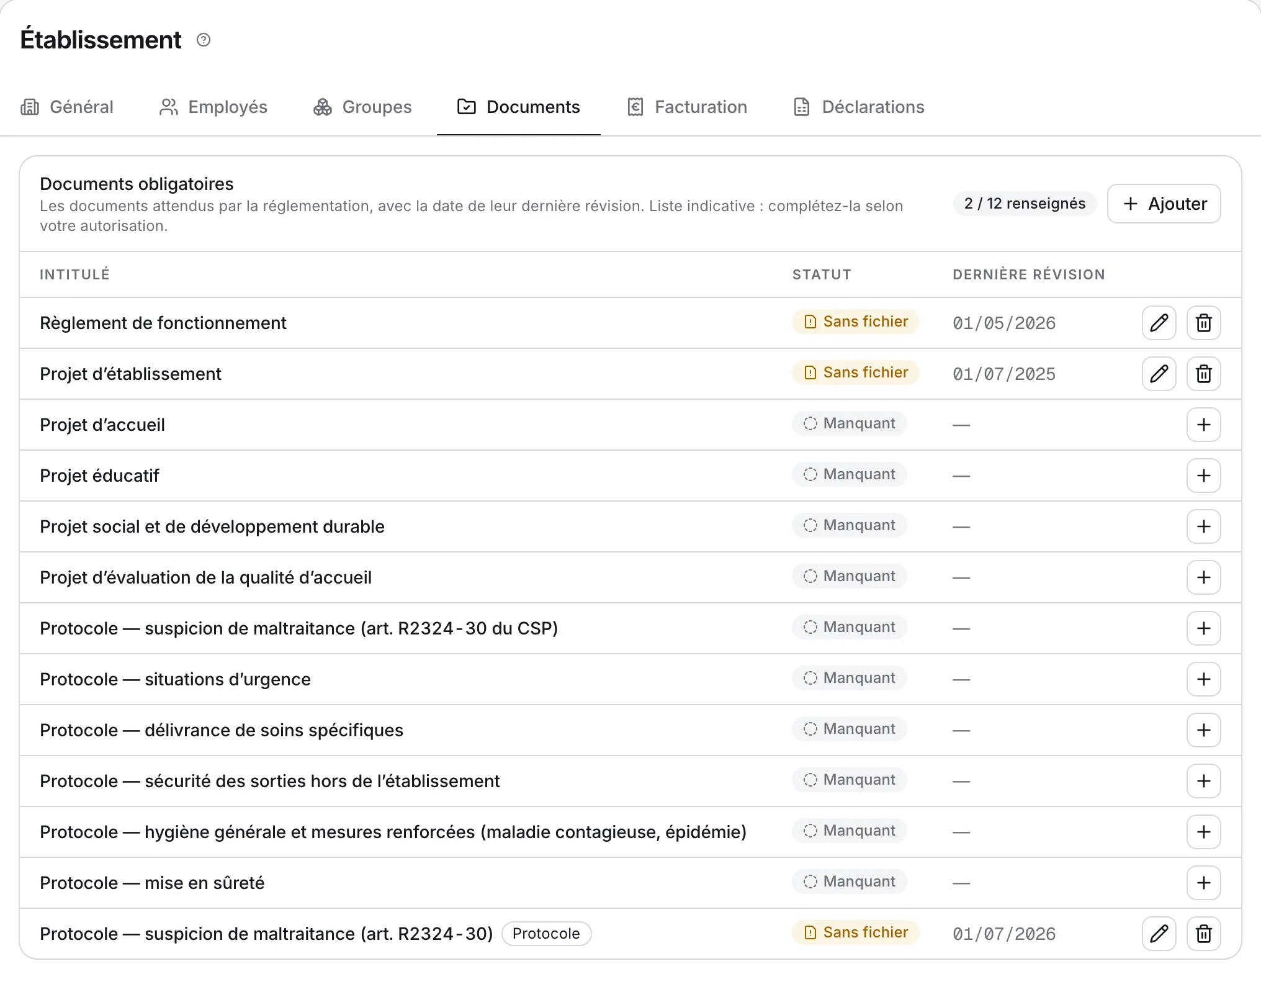This screenshot has height=997, width=1261.
Task: Open the Facturation tab
Action: pyautogui.click(x=687, y=107)
